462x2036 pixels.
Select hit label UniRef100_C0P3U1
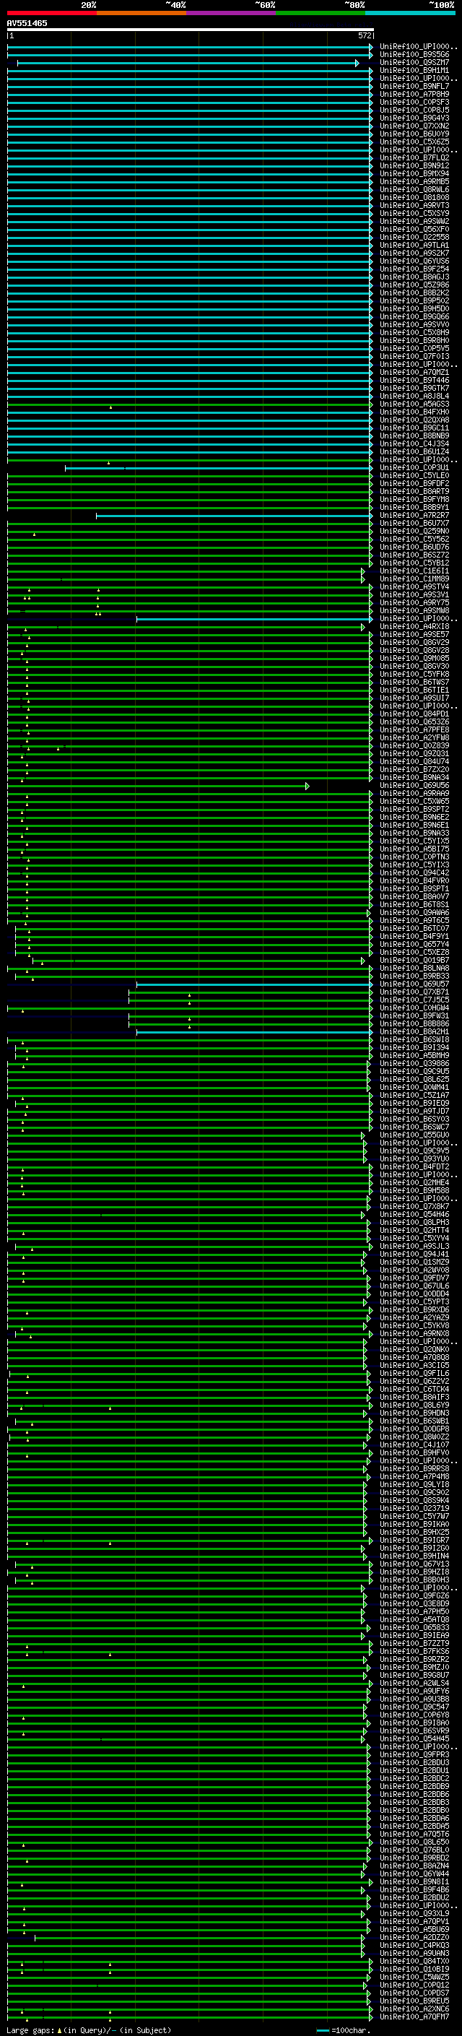point(414,468)
